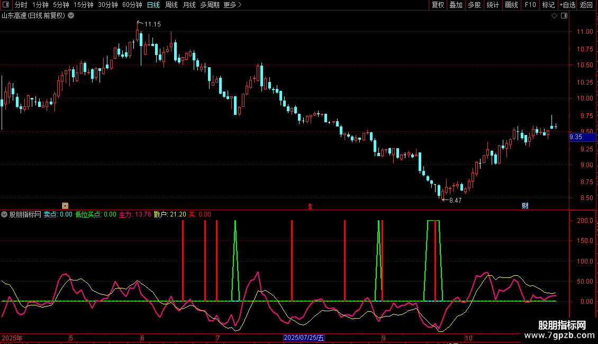
Task: Click the 11.15 high price flag
Action: (x=149, y=24)
